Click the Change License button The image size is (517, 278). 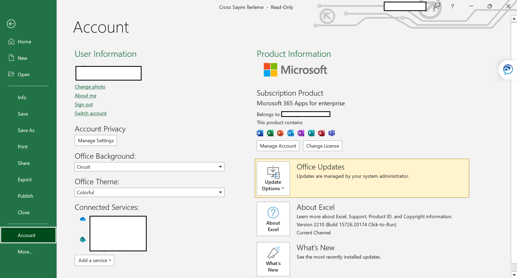pos(323,146)
